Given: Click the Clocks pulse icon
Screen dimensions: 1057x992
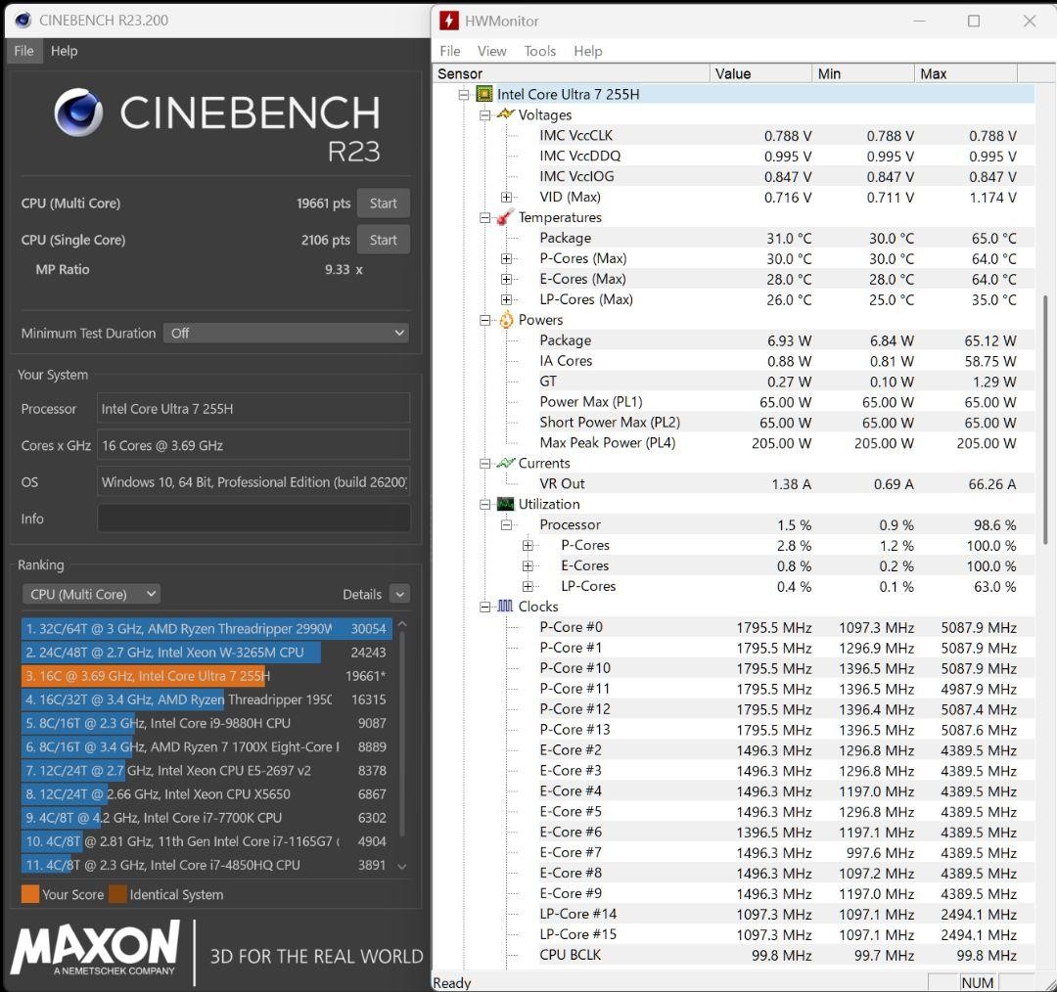Looking at the screenshot, I should click(x=506, y=607).
